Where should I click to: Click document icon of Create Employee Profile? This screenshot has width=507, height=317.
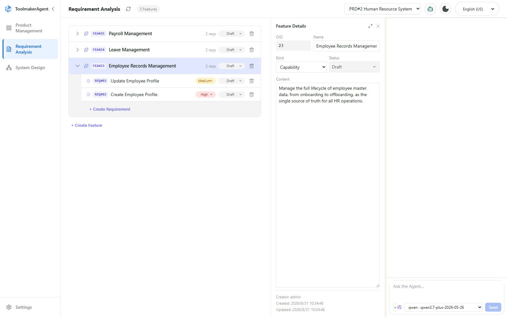click(88, 94)
